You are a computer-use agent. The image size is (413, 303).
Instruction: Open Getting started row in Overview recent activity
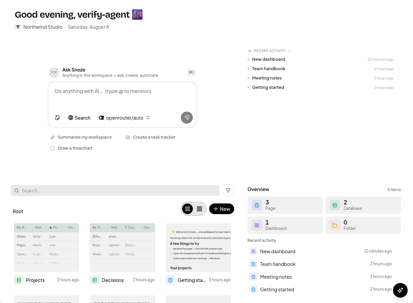321,289
